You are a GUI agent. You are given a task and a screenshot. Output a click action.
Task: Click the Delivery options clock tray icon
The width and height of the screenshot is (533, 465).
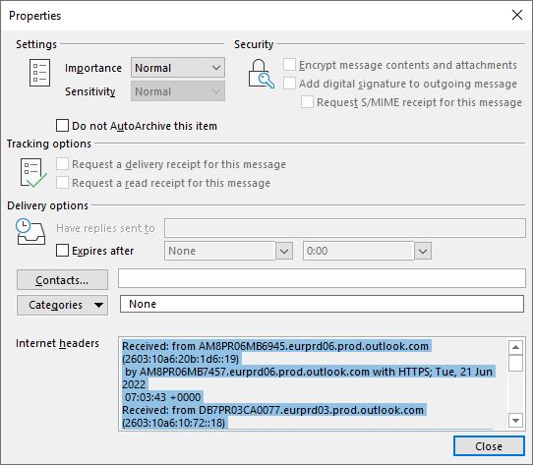30,232
